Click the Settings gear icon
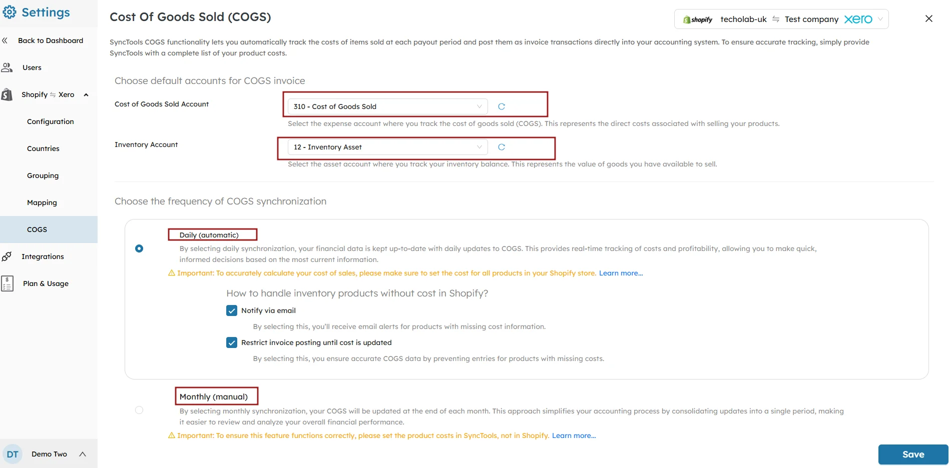950x468 pixels. point(9,12)
